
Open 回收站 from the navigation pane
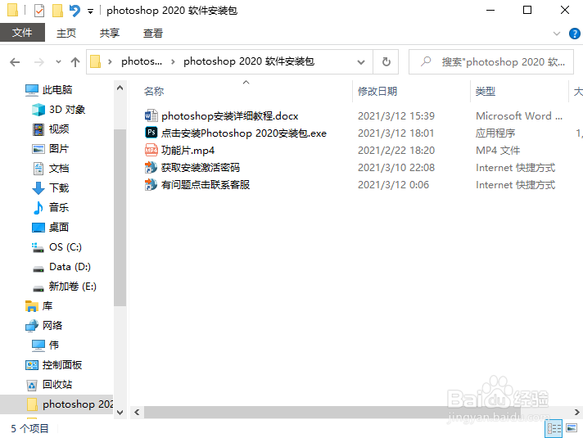56,385
